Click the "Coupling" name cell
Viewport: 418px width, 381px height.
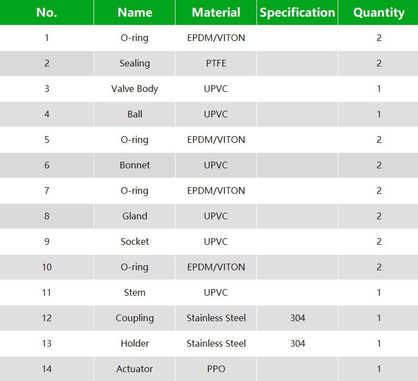tap(135, 318)
